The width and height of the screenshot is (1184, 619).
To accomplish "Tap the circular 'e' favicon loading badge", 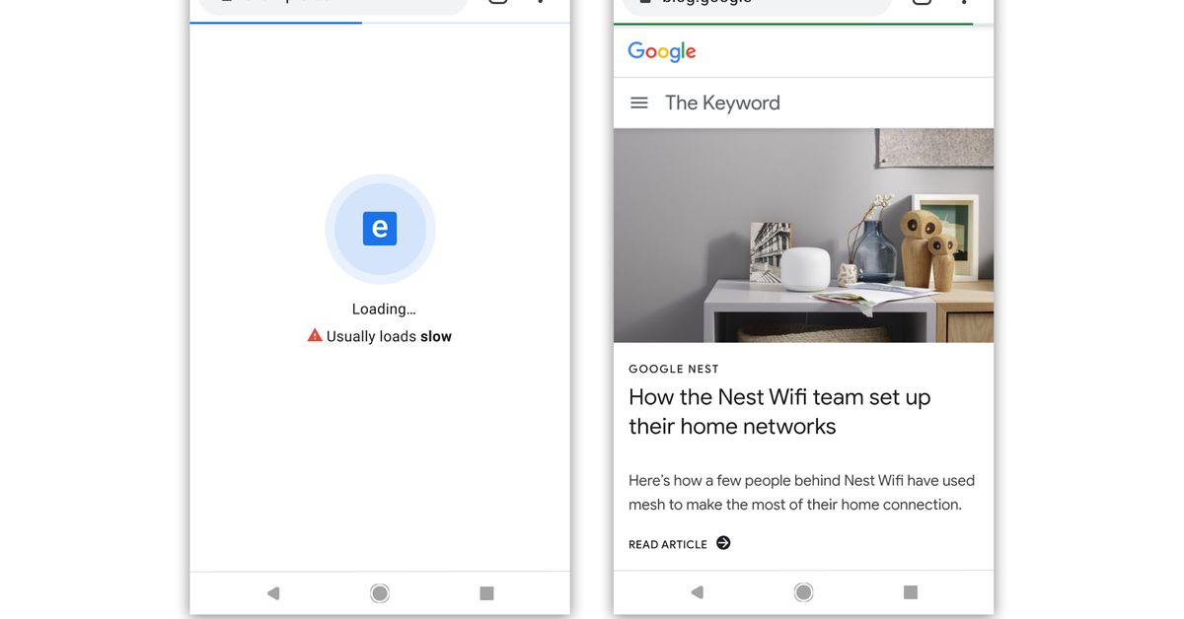I will point(380,229).
